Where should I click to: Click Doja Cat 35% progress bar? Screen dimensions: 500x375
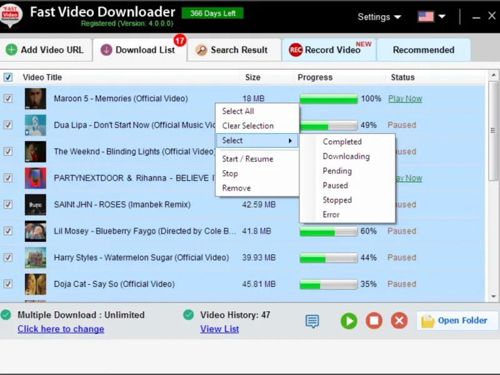[329, 284]
